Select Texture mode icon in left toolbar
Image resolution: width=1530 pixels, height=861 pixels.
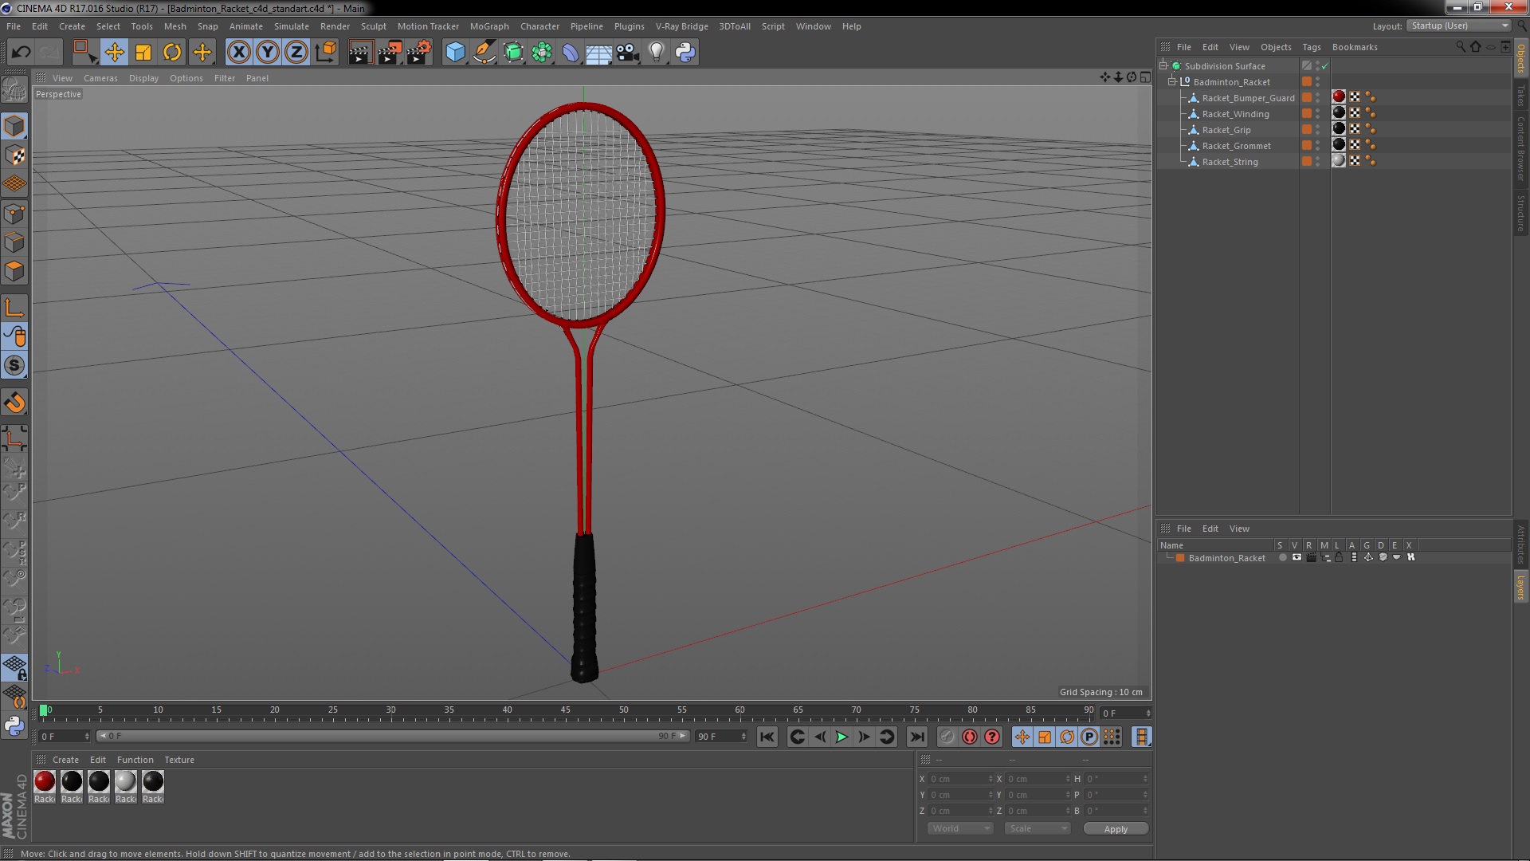tap(14, 155)
